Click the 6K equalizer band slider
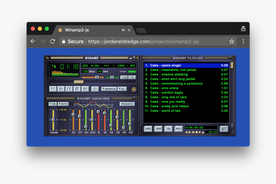 coord(111,125)
